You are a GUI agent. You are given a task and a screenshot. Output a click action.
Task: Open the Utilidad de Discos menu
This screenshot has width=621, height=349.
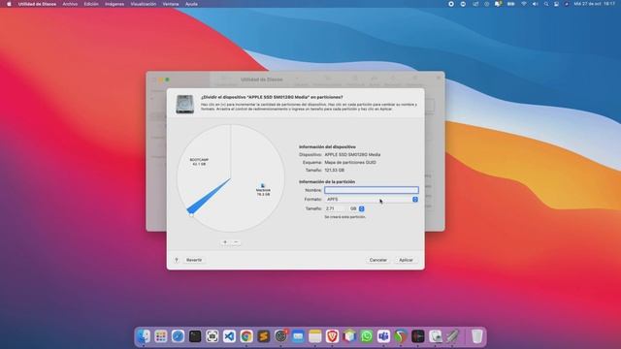point(37,4)
